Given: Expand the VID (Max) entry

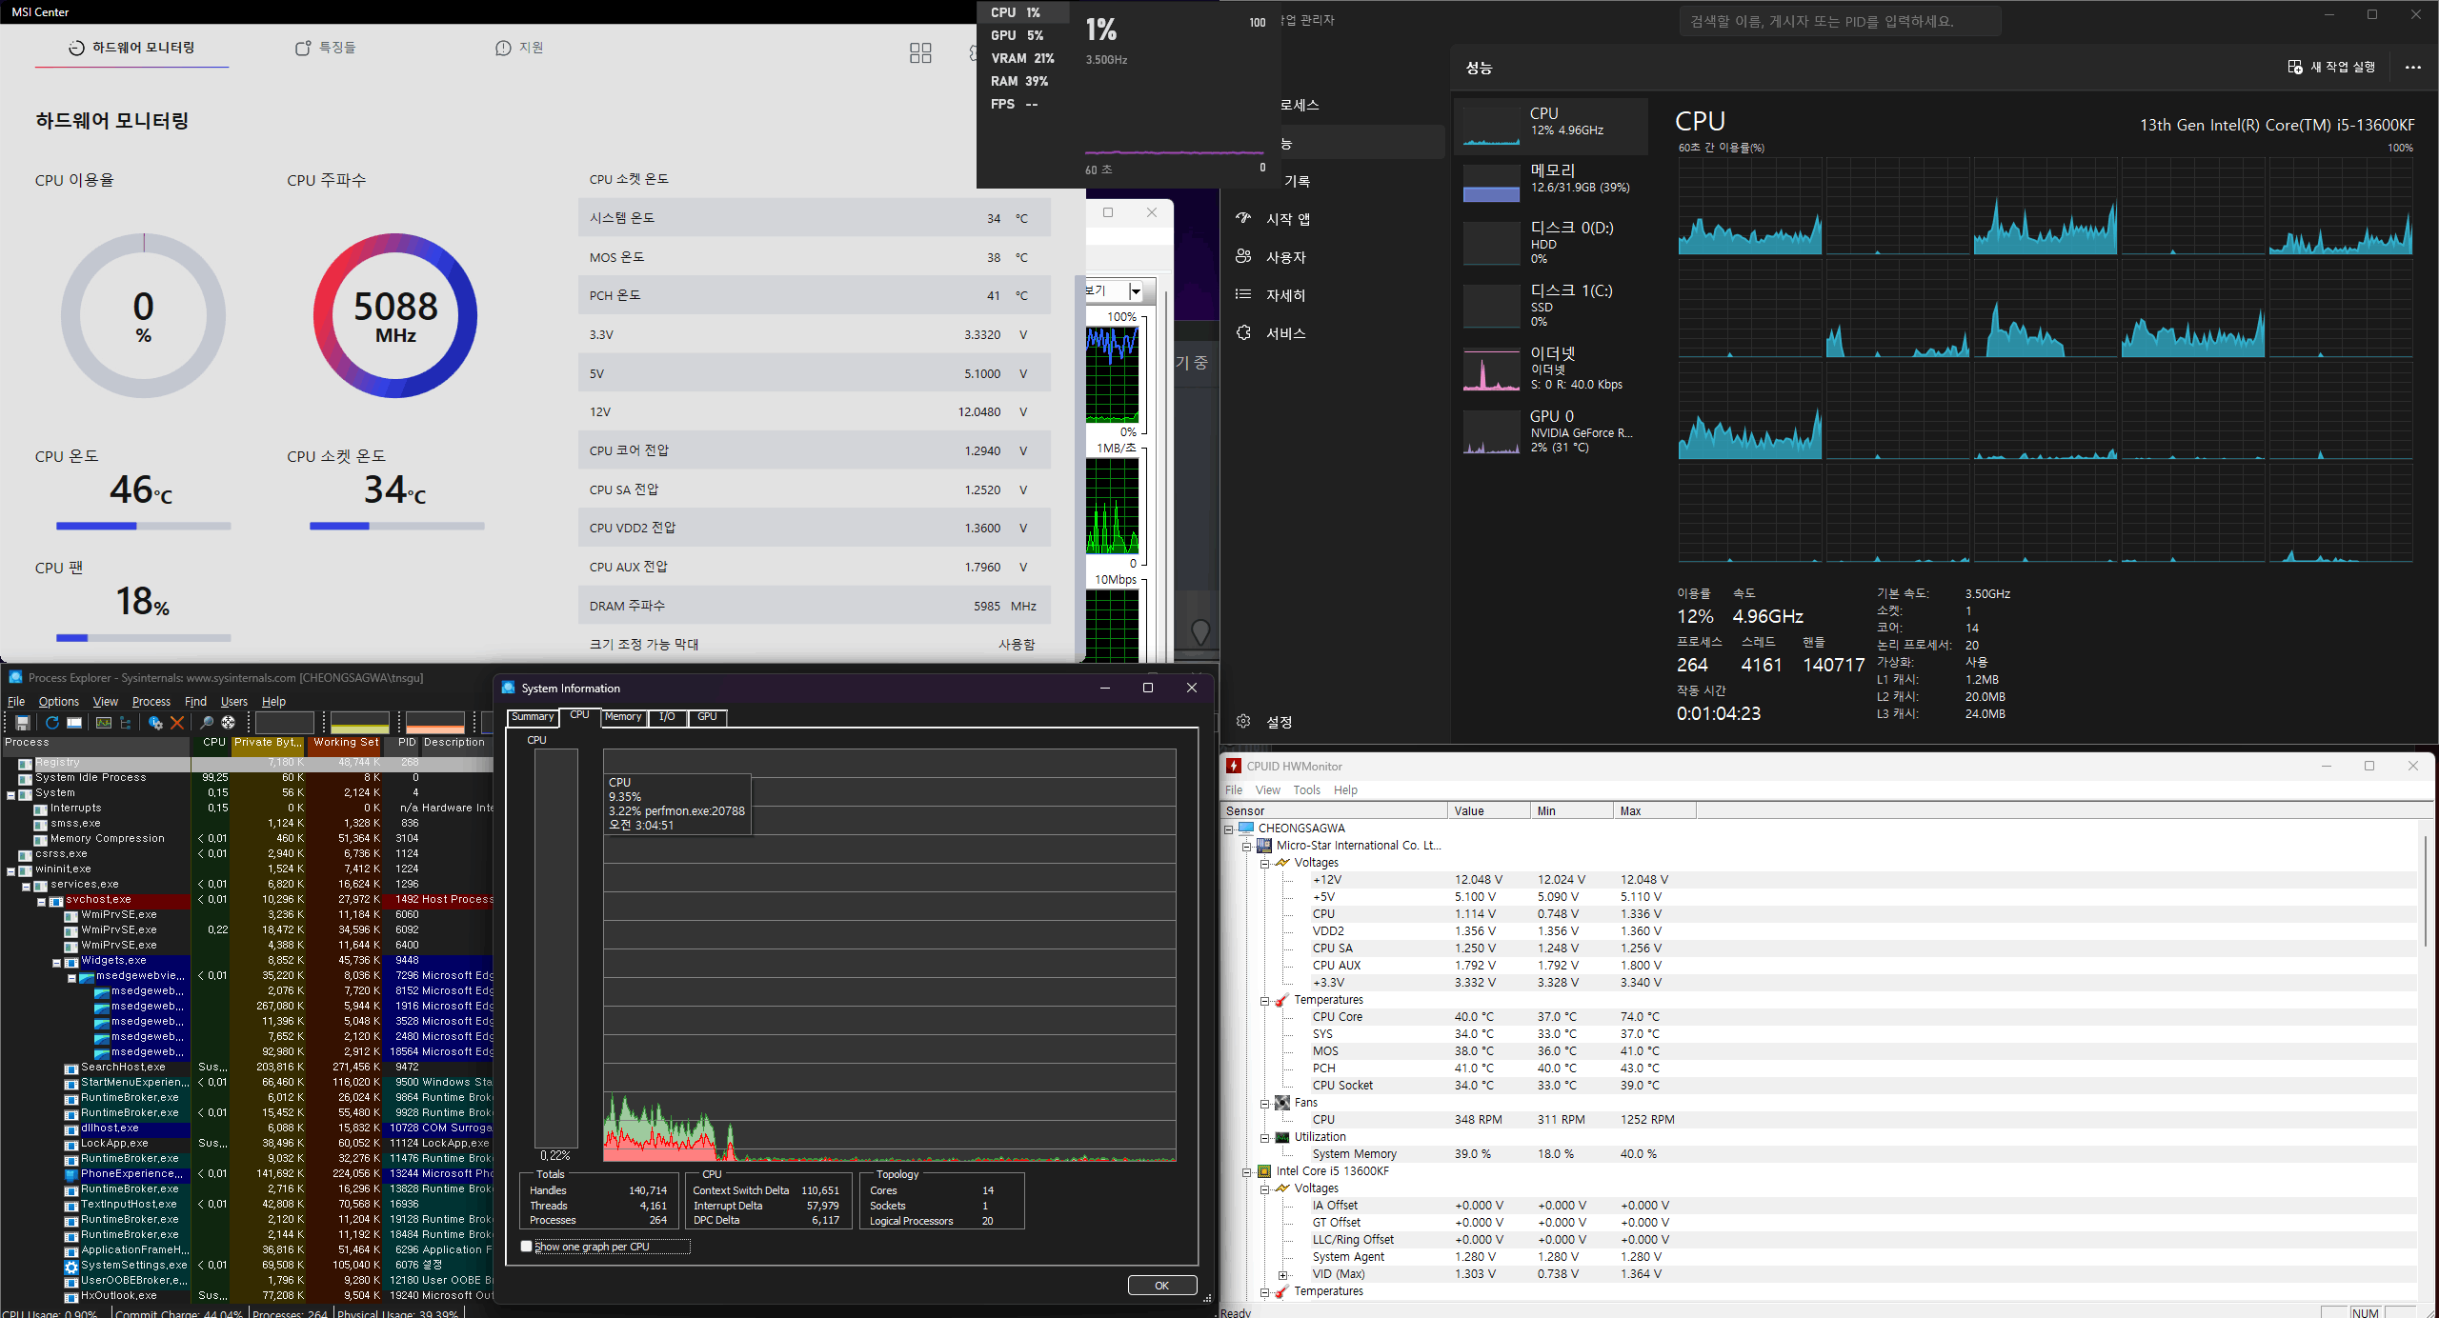Looking at the screenshot, I should pyautogui.click(x=1282, y=1275).
